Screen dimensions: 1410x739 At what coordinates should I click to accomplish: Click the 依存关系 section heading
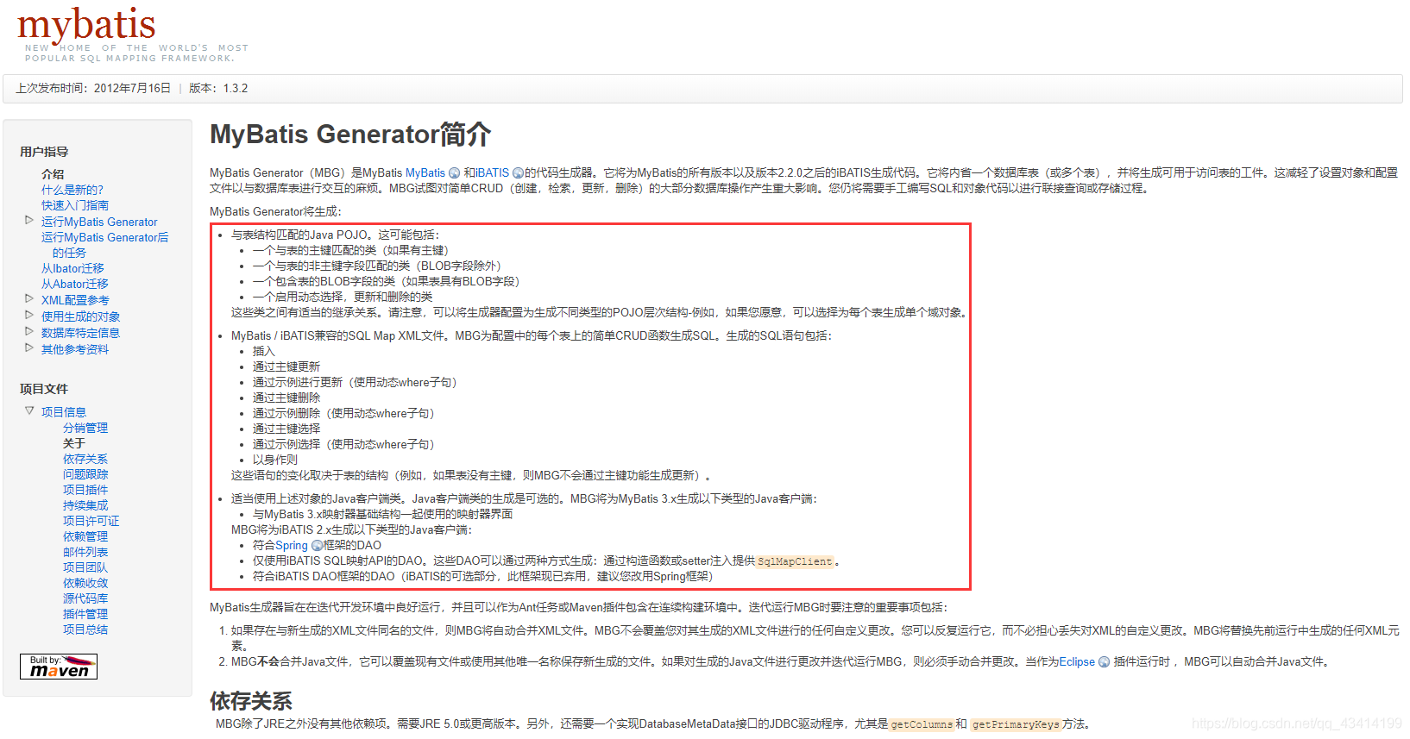(251, 701)
